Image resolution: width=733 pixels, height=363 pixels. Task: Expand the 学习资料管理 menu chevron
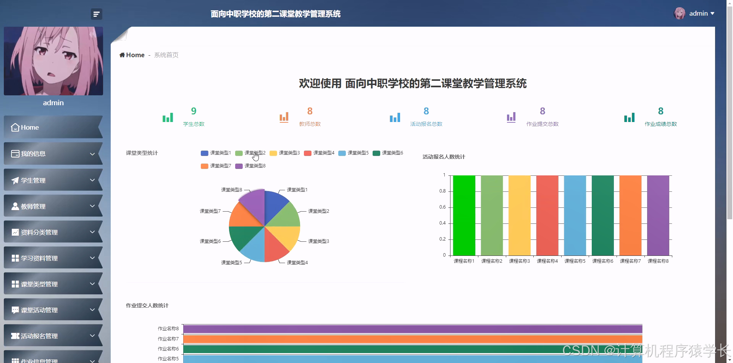pyautogui.click(x=92, y=258)
